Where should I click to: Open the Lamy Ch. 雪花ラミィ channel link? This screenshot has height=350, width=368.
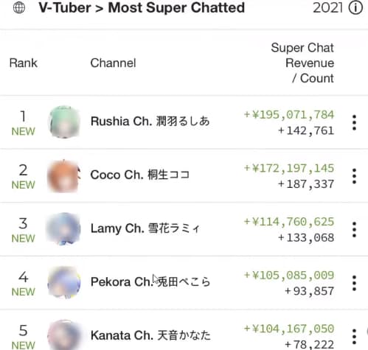pyautogui.click(x=145, y=228)
